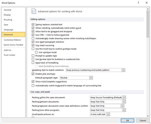Click the scrollbar up arrow

pyautogui.click(x=148, y=9)
